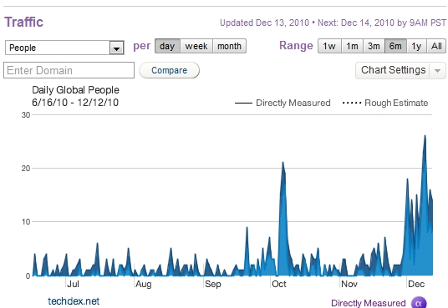The width and height of the screenshot is (448, 308).
Task: Set range to 1y
Action: point(416,46)
